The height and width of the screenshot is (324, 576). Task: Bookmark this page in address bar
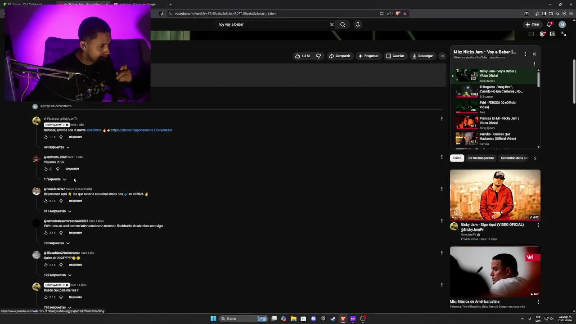[161, 13]
